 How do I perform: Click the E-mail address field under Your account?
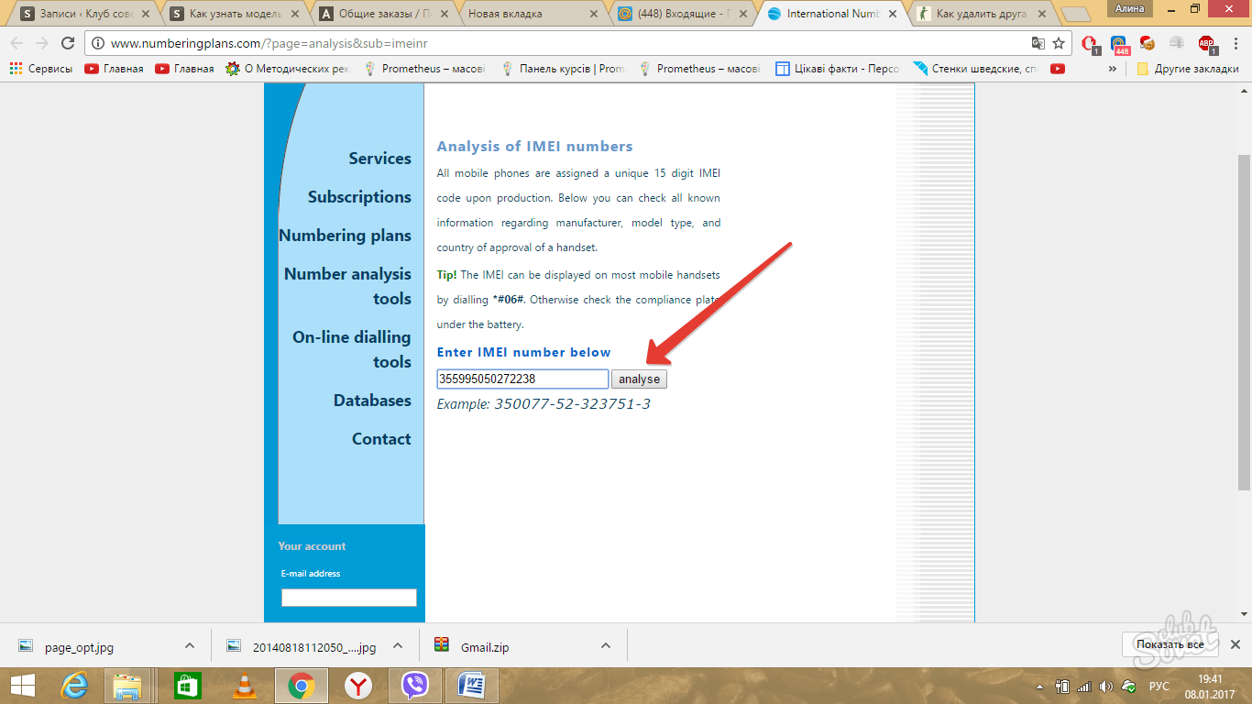pos(348,598)
